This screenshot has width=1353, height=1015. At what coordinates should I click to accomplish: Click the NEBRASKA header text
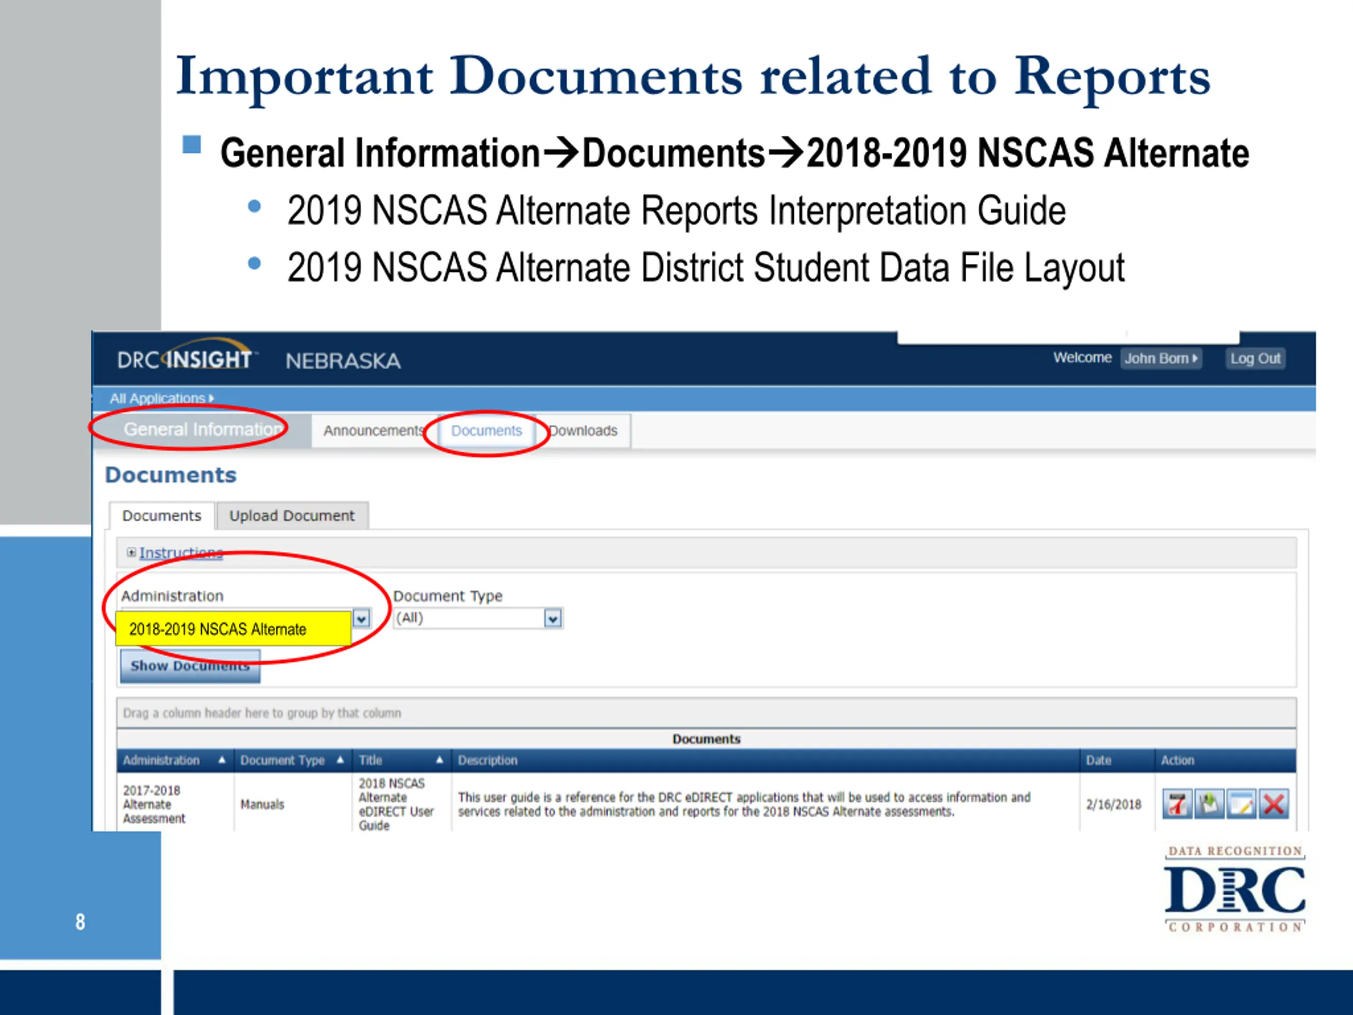343,361
